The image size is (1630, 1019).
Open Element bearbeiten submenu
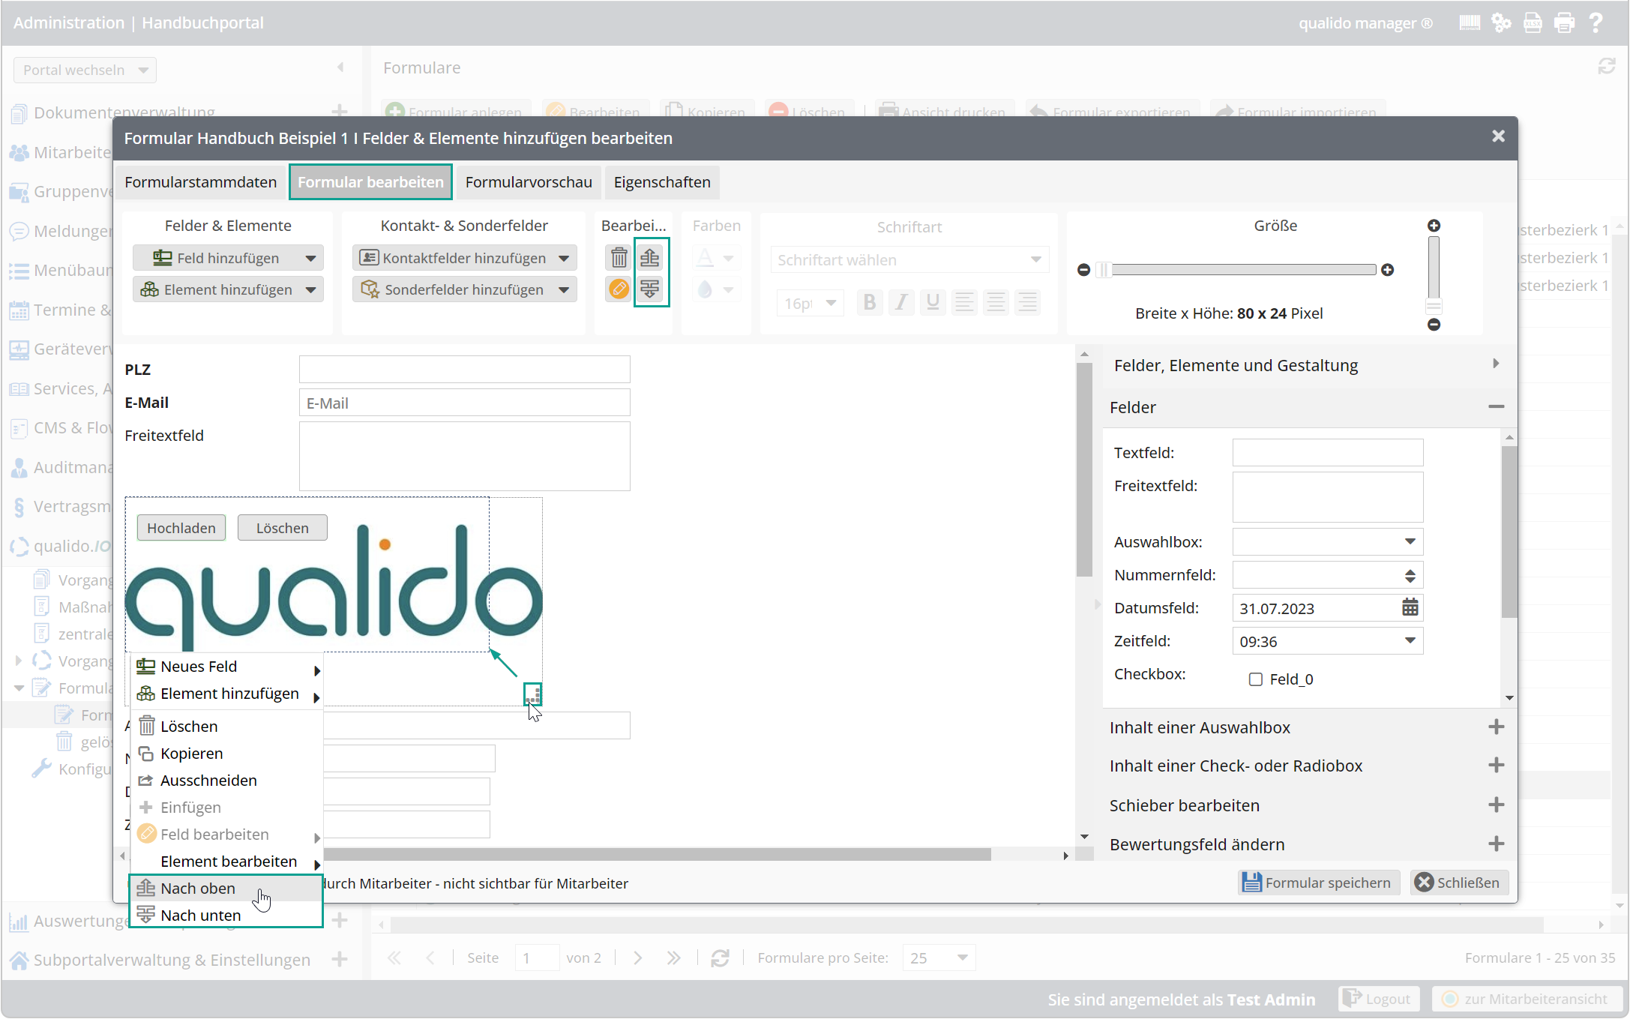(x=226, y=862)
